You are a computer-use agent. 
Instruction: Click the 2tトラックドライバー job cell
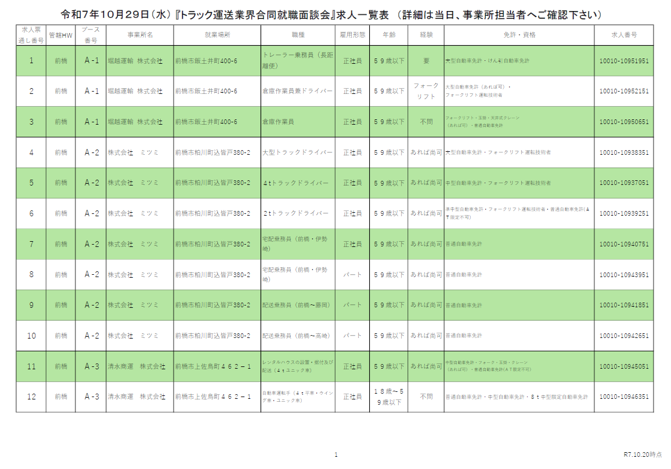coord(298,213)
